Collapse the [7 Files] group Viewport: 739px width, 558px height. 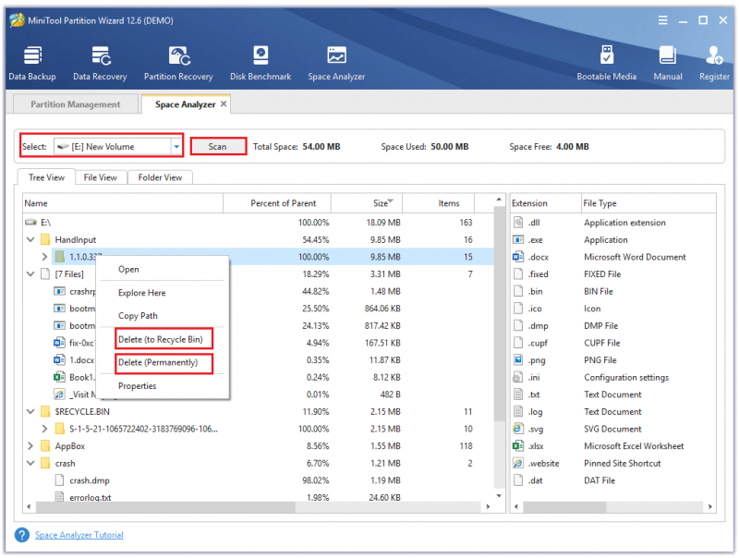pos(30,273)
